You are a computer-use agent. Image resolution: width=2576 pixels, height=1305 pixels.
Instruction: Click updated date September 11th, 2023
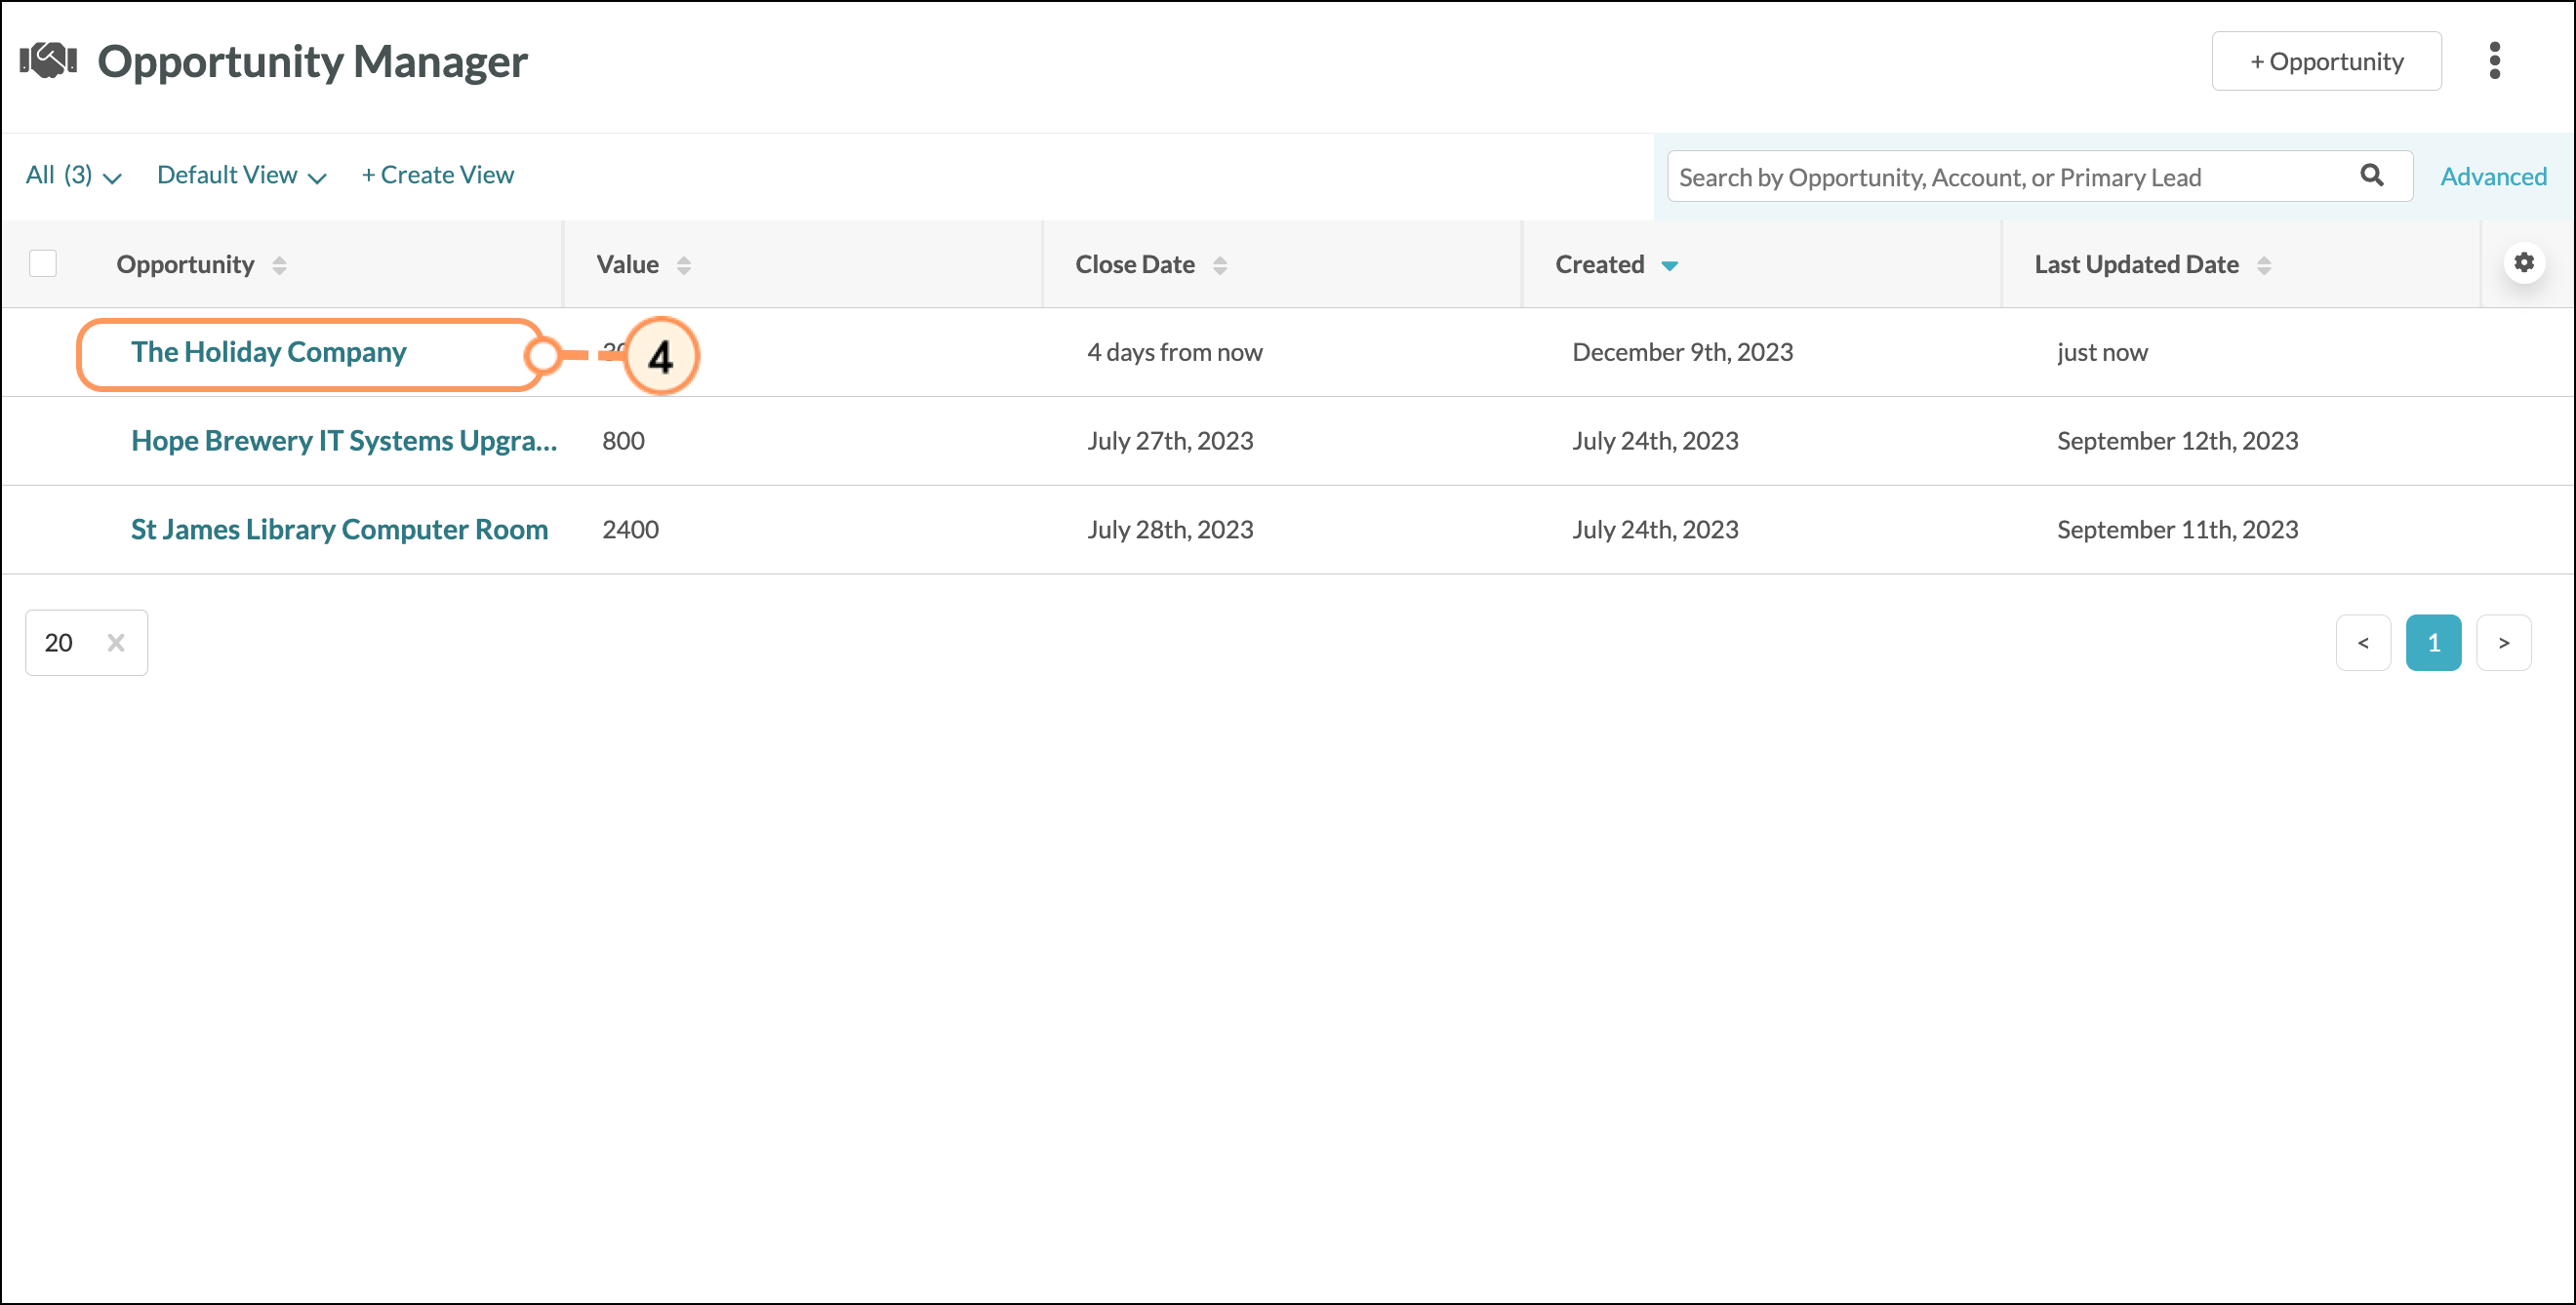(x=2177, y=530)
